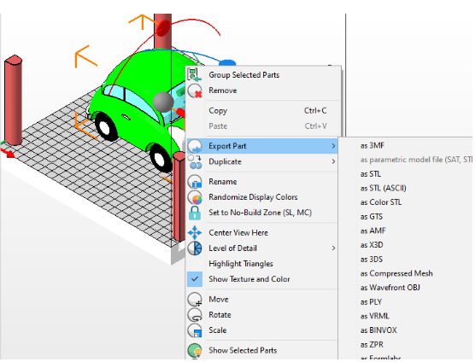Viewport: 475px width, 362px height.
Task: Click the Center View Here arrows icon
Action: [195, 233]
